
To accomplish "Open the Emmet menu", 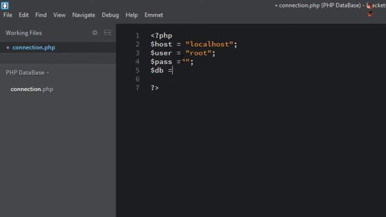I will (154, 15).
